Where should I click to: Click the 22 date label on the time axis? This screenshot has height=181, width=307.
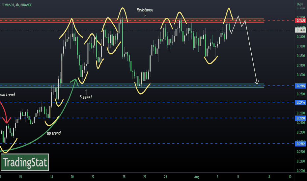pyautogui.click(x=93, y=177)
